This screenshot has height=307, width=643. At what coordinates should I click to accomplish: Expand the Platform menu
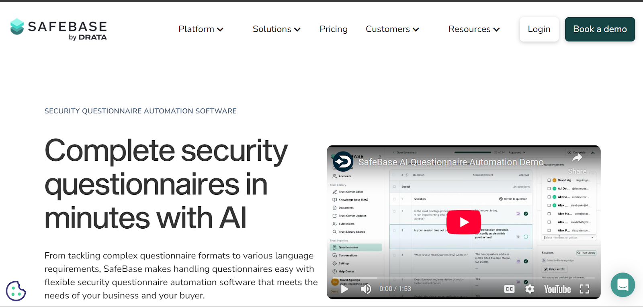pyautogui.click(x=201, y=29)
